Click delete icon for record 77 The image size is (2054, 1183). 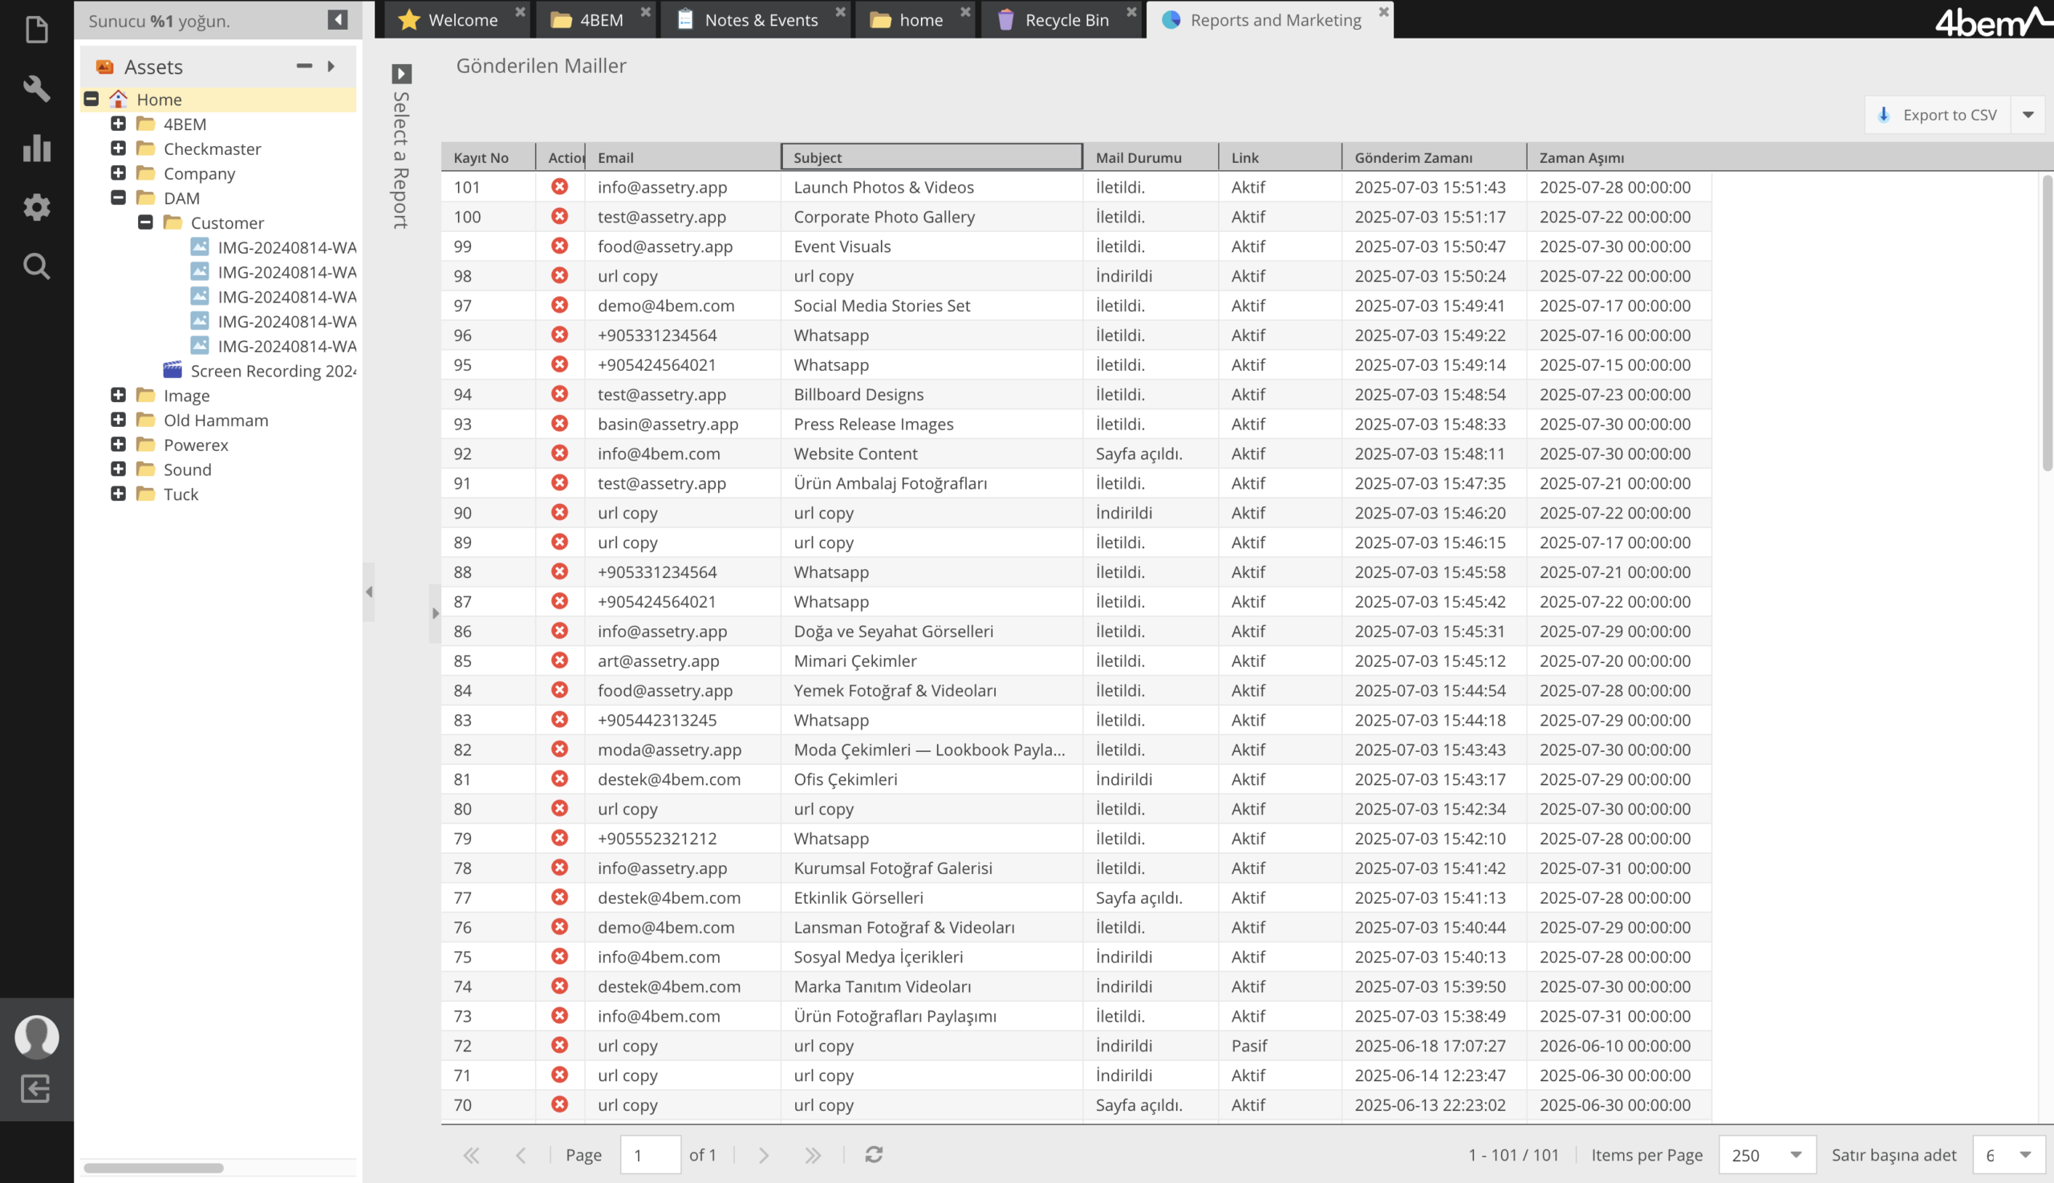559,897
